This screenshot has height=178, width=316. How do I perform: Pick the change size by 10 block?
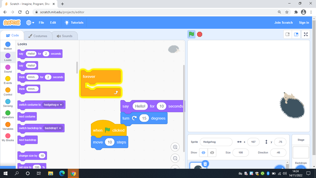(32, 156)
